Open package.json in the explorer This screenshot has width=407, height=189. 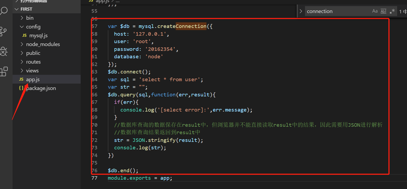click(41, 88)
